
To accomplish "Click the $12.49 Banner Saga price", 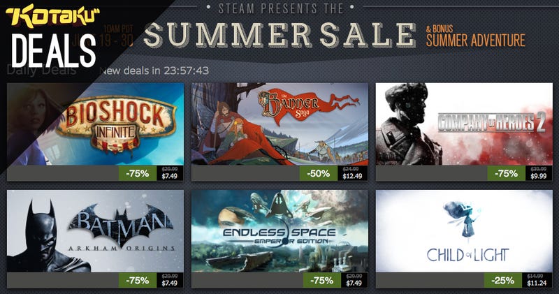I will 352,176.
